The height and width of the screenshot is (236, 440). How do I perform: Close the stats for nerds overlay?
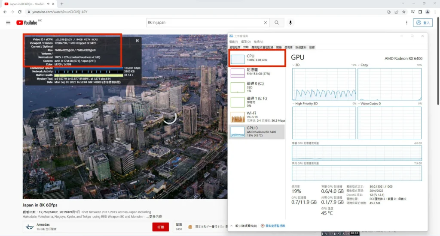click(x=137, y=40)
